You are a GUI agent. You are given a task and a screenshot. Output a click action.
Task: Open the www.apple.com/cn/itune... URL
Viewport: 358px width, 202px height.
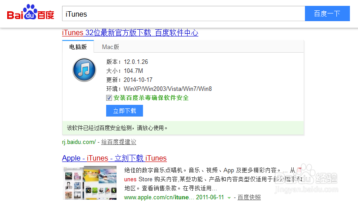159,197
